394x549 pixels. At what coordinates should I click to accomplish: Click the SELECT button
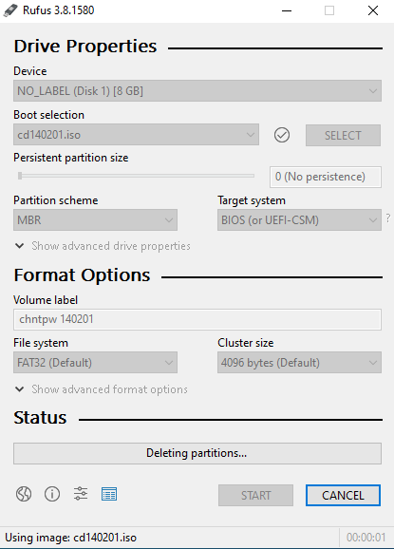[343, 135]
